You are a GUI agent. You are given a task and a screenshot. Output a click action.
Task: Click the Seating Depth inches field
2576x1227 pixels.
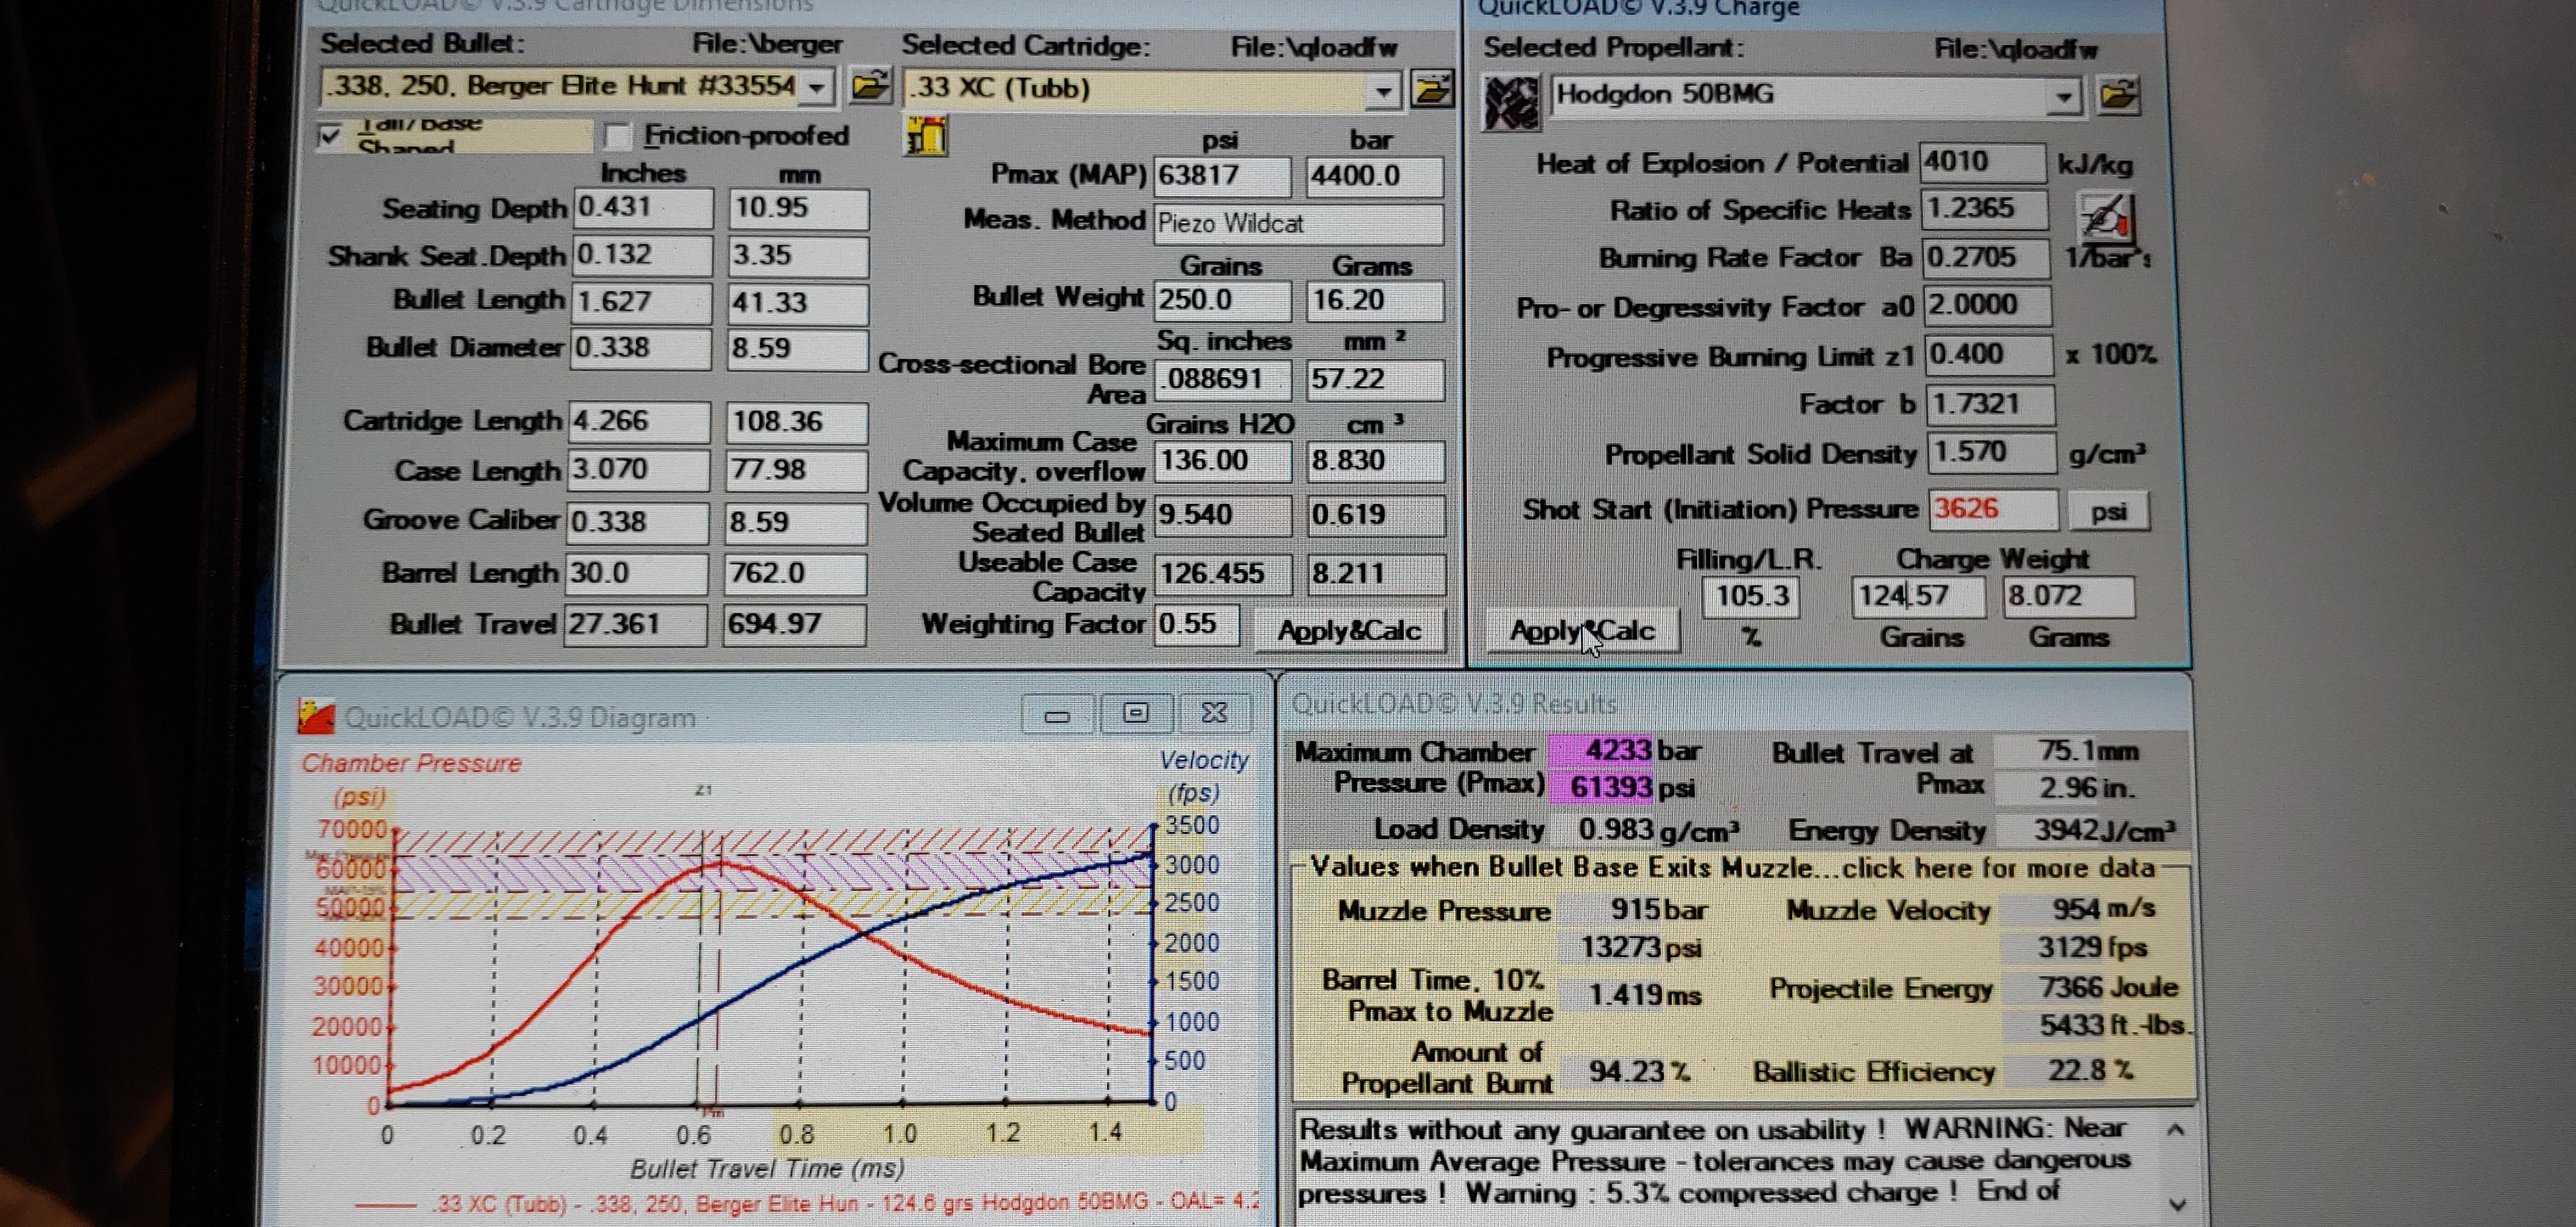[643, 208]
